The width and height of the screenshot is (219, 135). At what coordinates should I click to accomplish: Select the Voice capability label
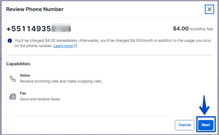(25, 75)
